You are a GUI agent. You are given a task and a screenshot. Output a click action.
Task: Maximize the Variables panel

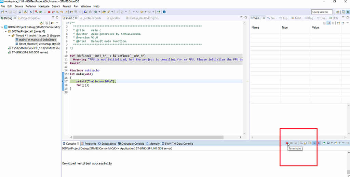click(x=348, y=17)
